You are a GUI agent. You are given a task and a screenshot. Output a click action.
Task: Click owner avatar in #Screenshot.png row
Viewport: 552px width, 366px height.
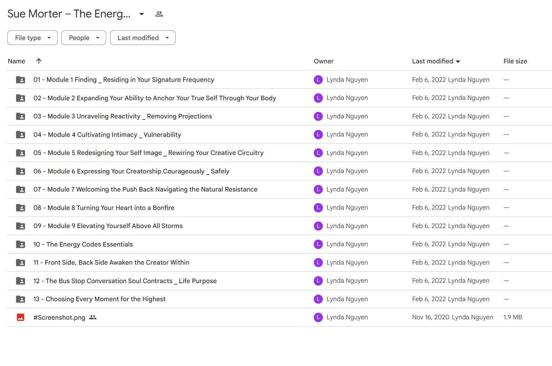318,317
